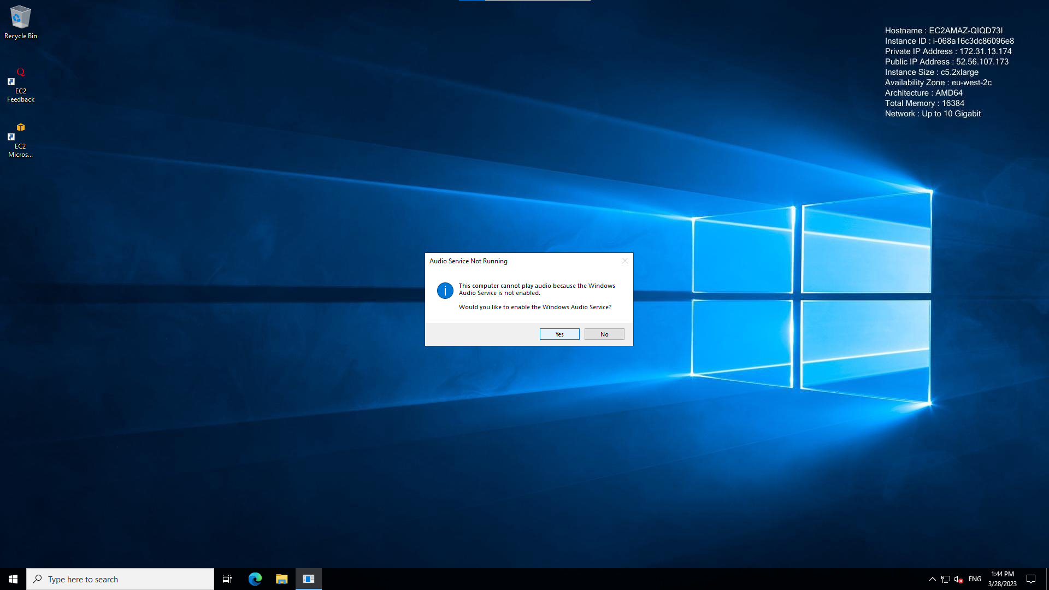Click the Instance ID text
The height and width of the screenshot is (590, 1049).
click(x=950, y=41)
